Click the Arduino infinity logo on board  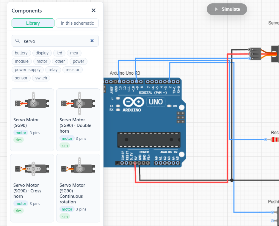coord(134,102)
